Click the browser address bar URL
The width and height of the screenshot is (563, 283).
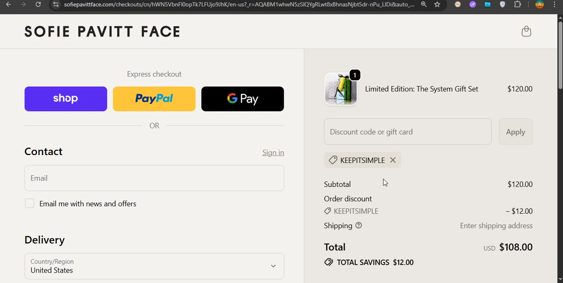tap(239, 5)
